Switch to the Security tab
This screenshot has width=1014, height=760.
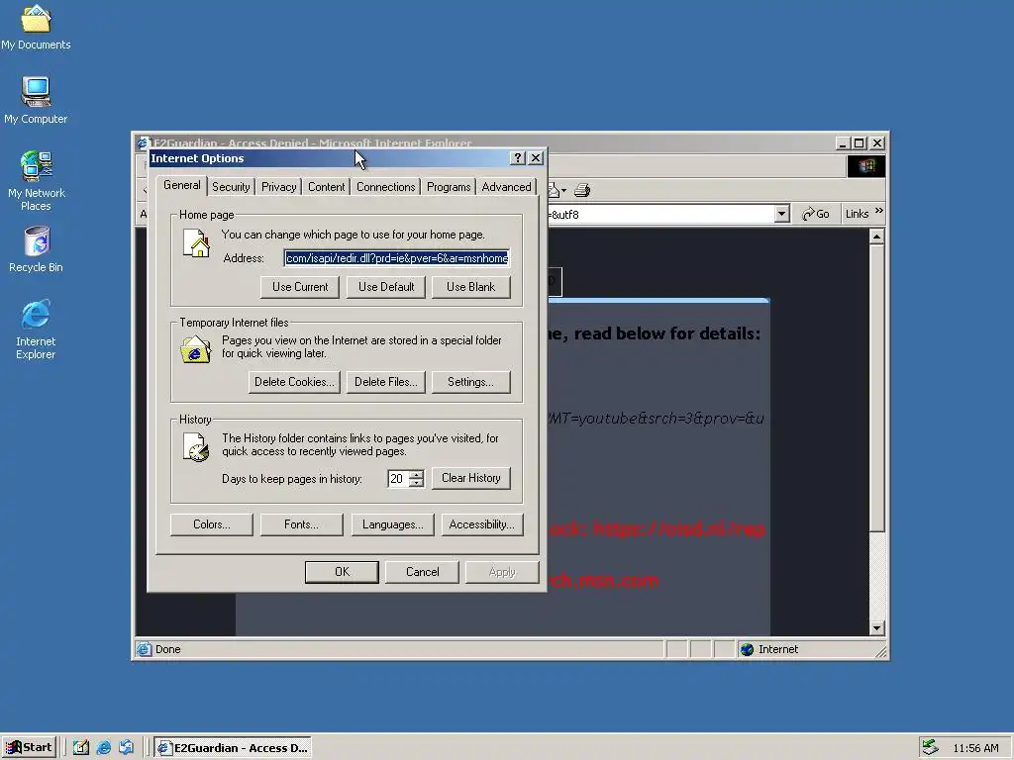tap(231, 187)
